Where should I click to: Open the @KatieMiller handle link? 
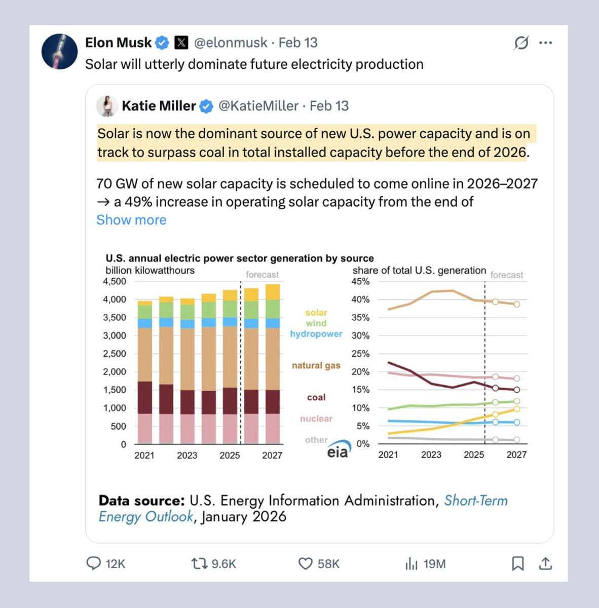(x=258, y=106)
